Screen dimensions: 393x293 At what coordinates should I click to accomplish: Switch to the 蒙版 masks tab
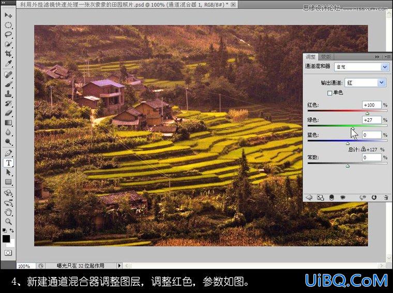326,57
